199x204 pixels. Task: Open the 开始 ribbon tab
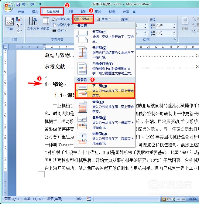(x=21, y=12)
